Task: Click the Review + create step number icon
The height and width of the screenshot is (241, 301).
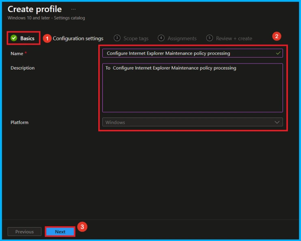Action: coord(209,38)
